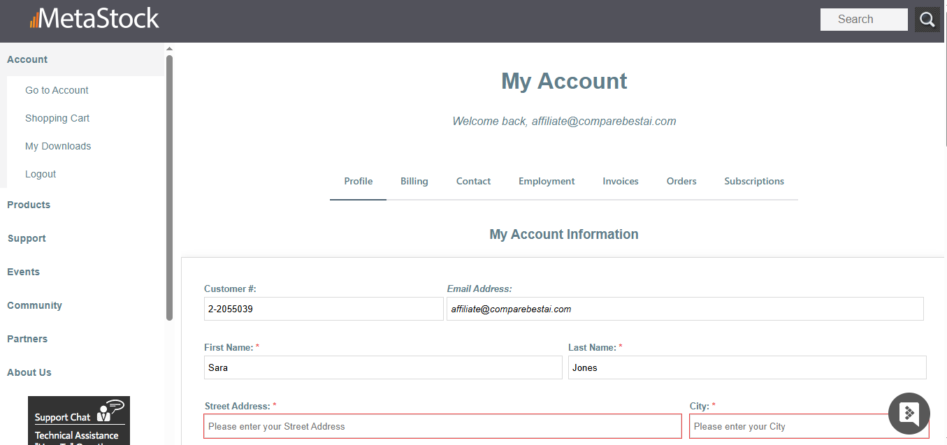Select the Profile tab

pyautogui.click(x=359, y=182)
